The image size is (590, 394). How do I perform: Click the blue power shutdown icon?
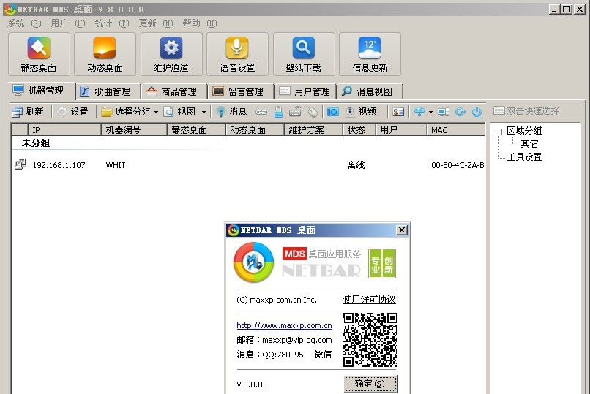pyautogui.click(x=477, y=112)
